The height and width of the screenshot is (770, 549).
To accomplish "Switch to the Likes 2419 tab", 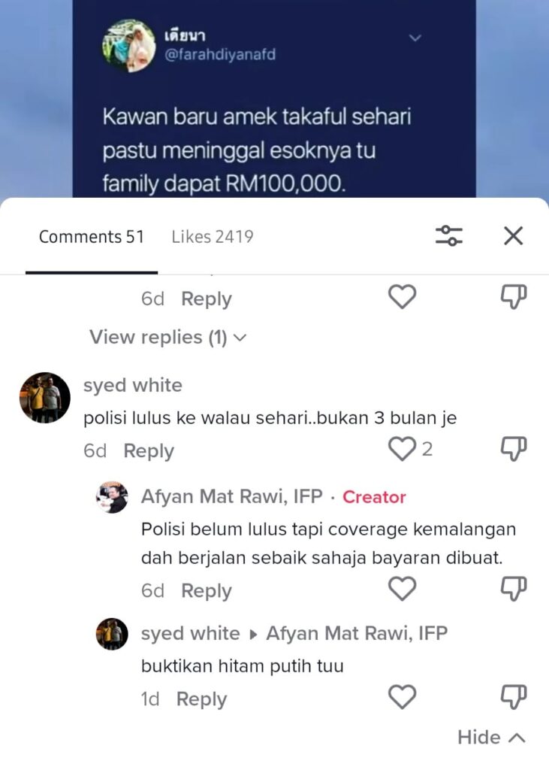I will (213, 237).
